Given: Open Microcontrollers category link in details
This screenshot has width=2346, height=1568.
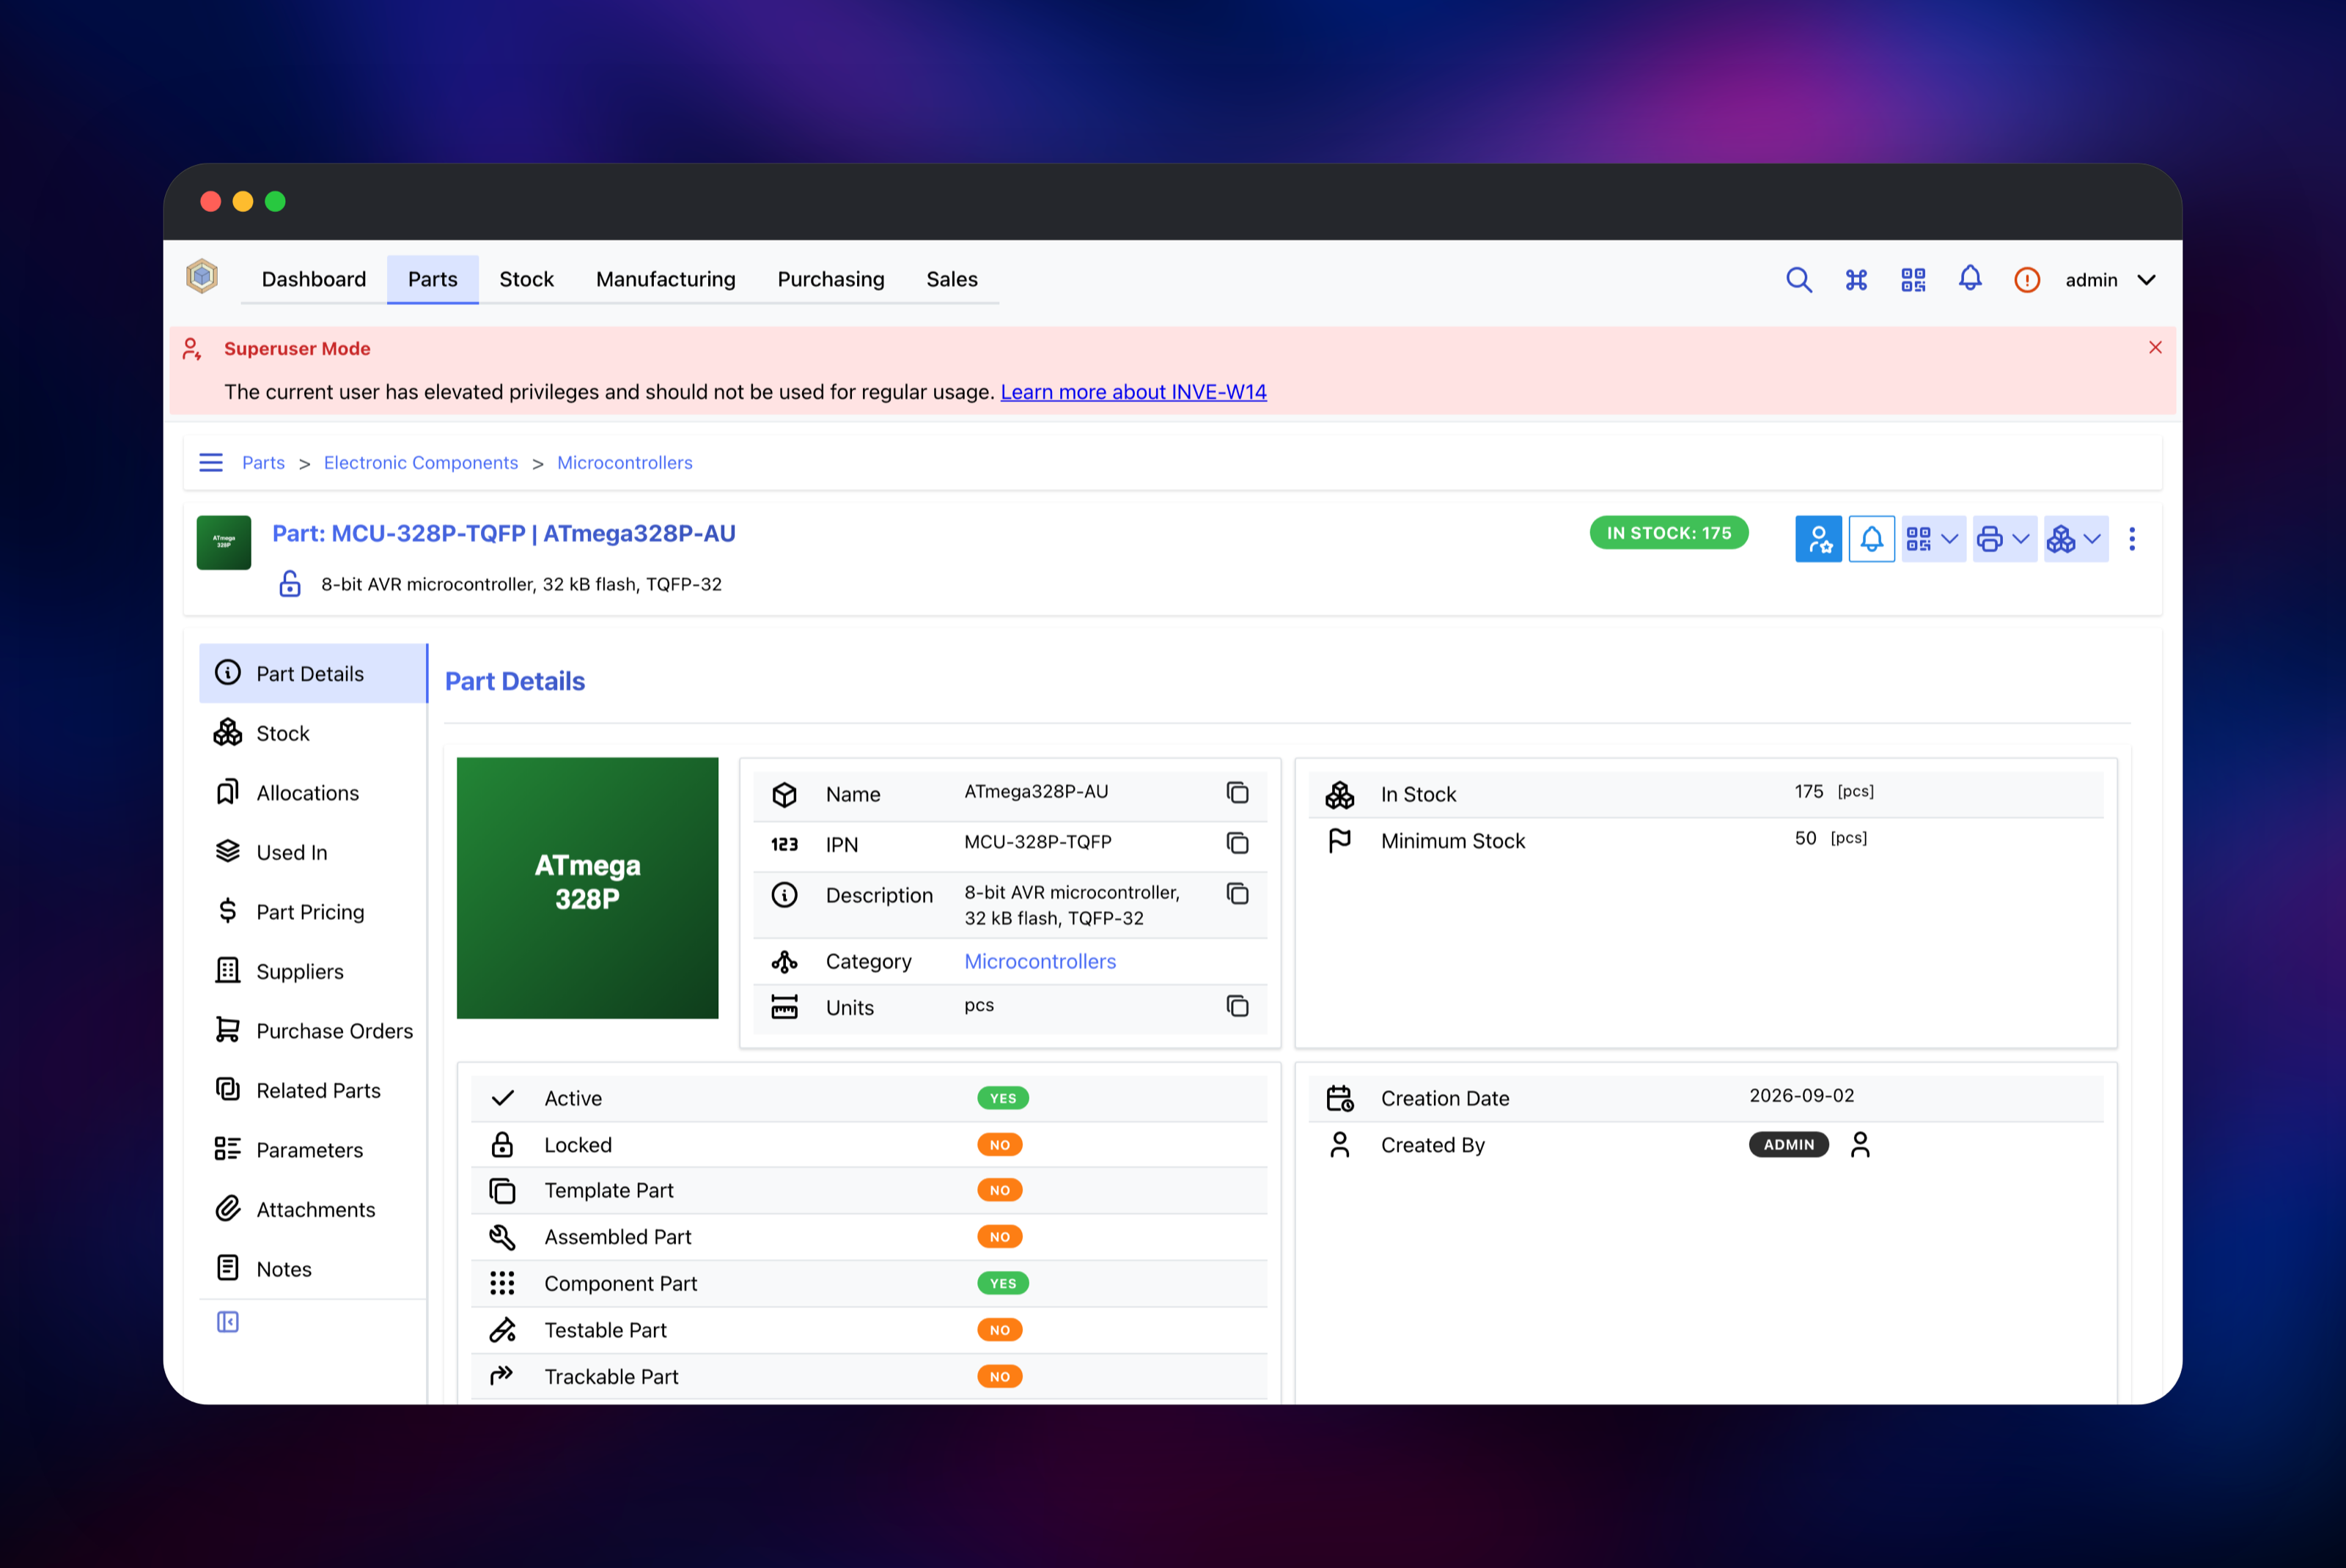Looking at the screenshot, I should tap(1040, 961).
